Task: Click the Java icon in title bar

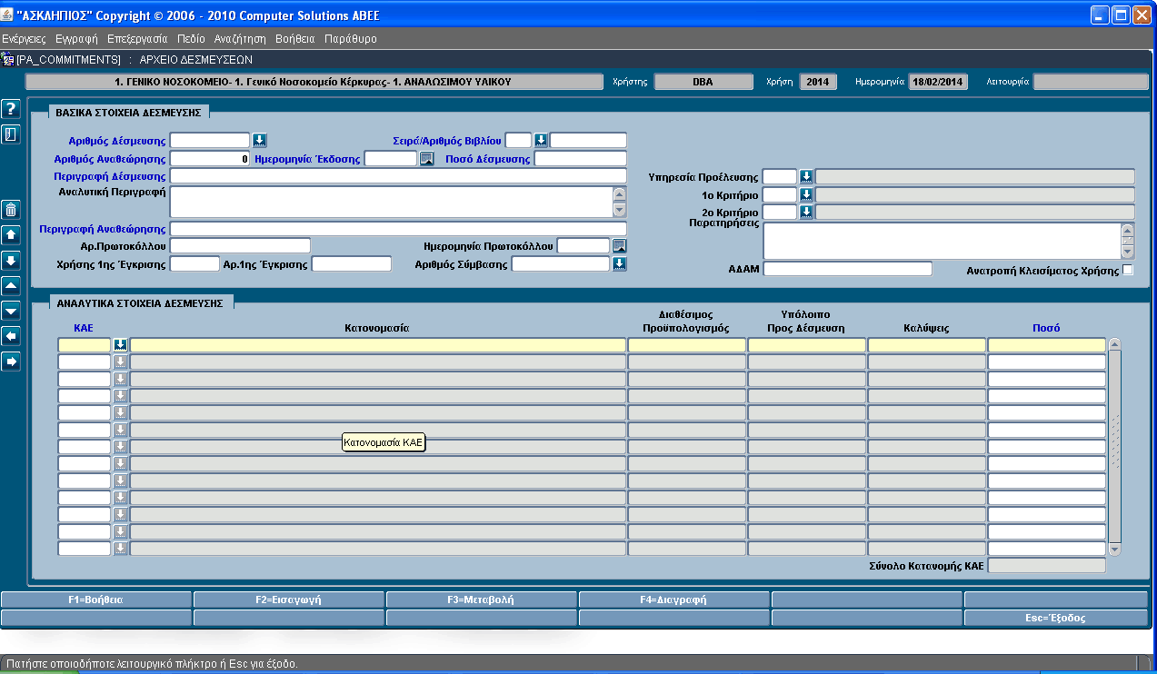Action: point(8,15)
